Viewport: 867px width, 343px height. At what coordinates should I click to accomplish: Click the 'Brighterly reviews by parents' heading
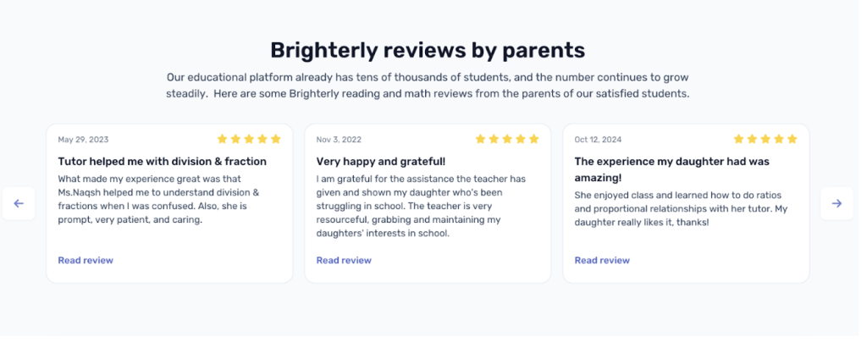pos(428,49)
